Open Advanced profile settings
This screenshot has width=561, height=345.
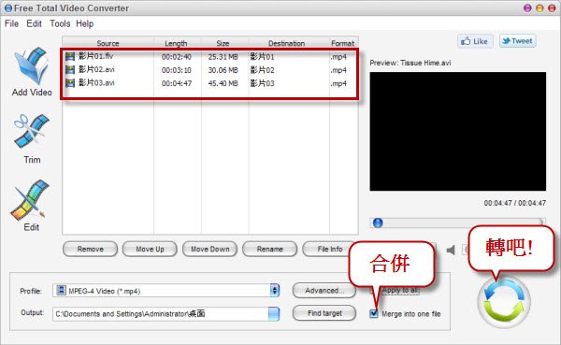[x=324, y=291]
